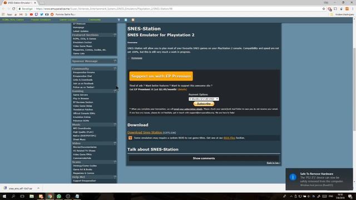356x200 pixels.
Task: Open Game Art & Books sidebar link
Action: pos(82,169)
